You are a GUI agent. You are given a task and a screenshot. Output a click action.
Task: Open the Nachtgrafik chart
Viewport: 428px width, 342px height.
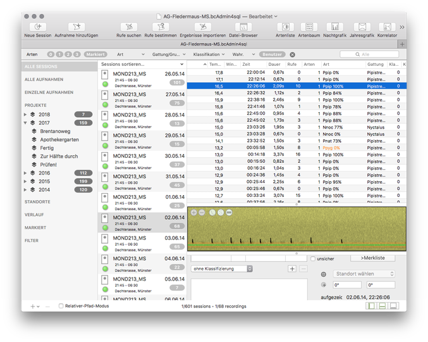[x=336, y=27]
